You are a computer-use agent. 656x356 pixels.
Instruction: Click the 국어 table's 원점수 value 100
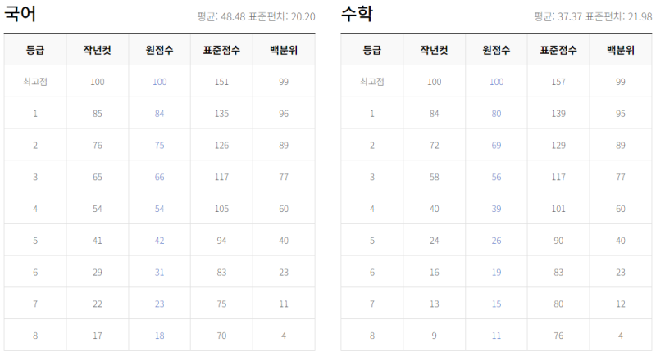click(x=159, y=82)
